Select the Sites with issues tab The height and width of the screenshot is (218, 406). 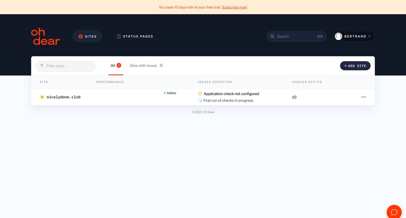(146, 66)
